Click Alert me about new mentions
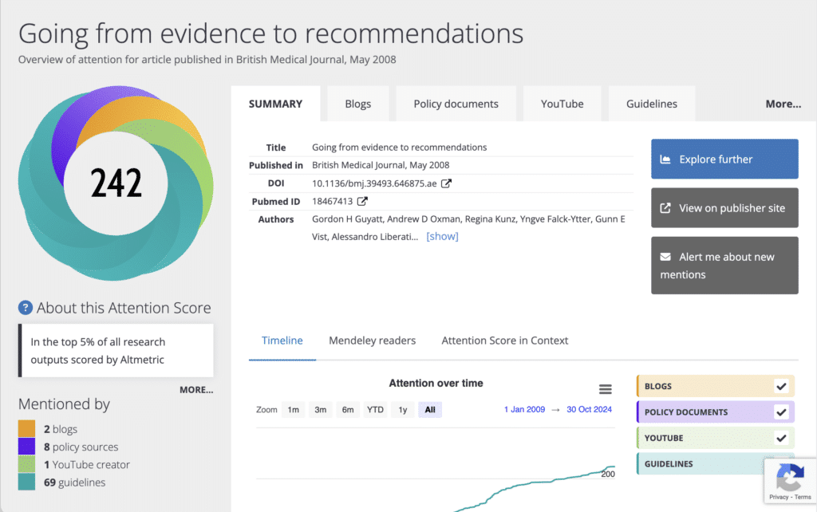This screenshot has height=512, width=817. tap(724, 266)
